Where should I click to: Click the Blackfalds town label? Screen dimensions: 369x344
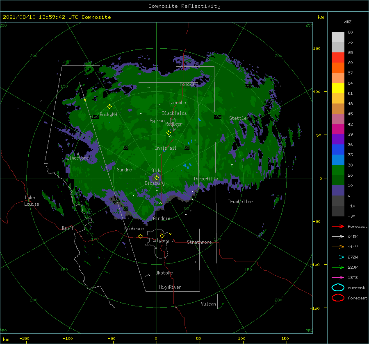click(x=174, y=113)
